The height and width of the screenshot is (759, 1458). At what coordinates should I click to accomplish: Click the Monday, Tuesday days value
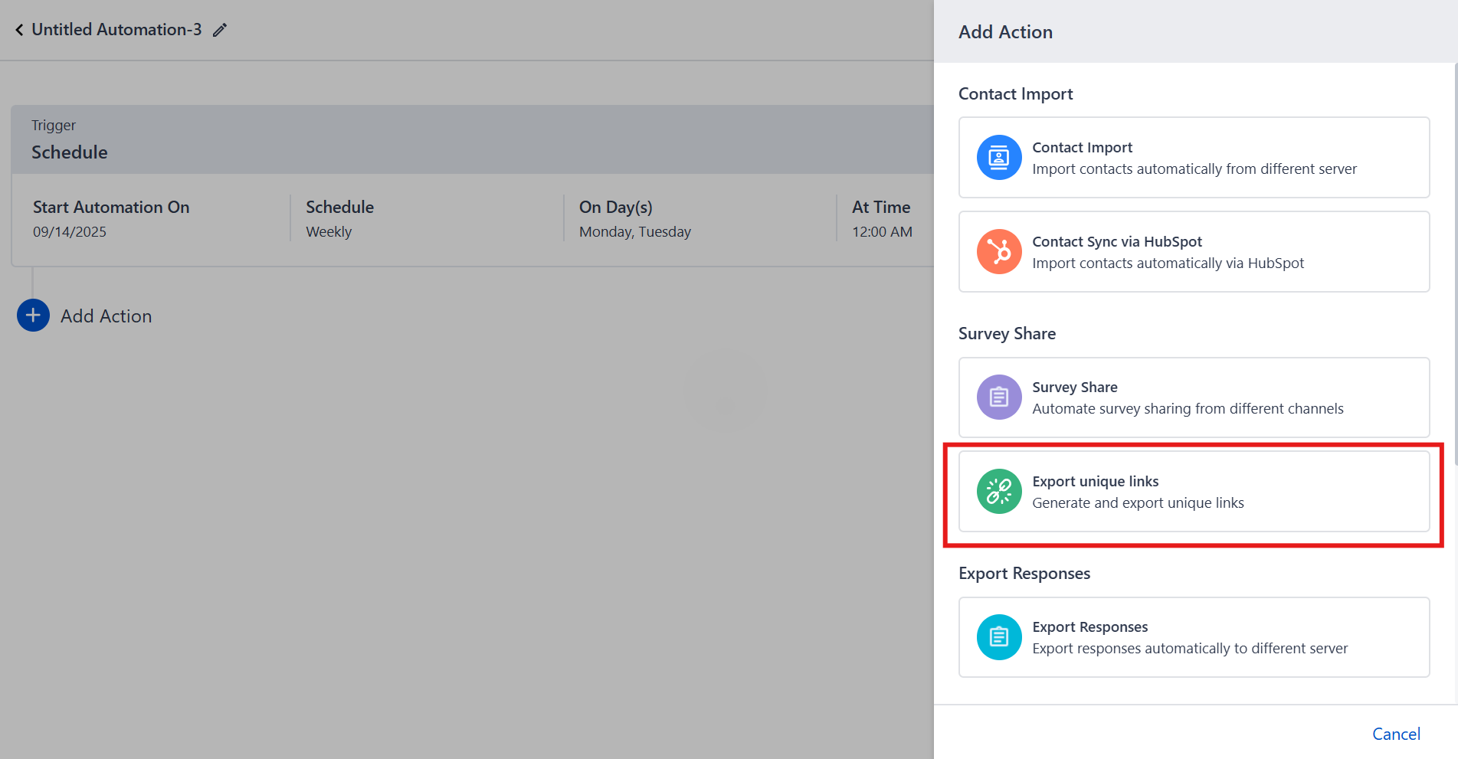pyautogui.click(x=634, y=232)
